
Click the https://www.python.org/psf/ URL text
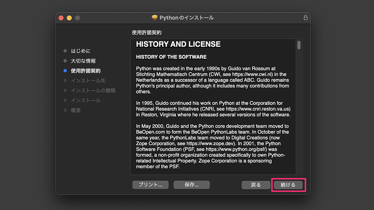click(x=236, y=149)
